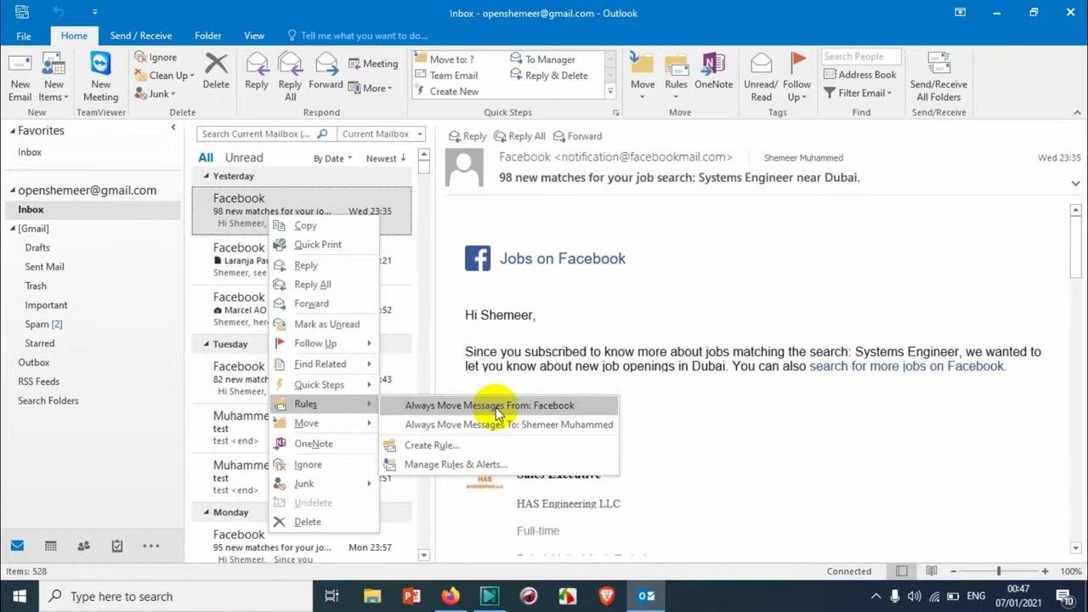Switch to People view icon
The height and width of the screenshot is (612, 1088).
point(83,546)
